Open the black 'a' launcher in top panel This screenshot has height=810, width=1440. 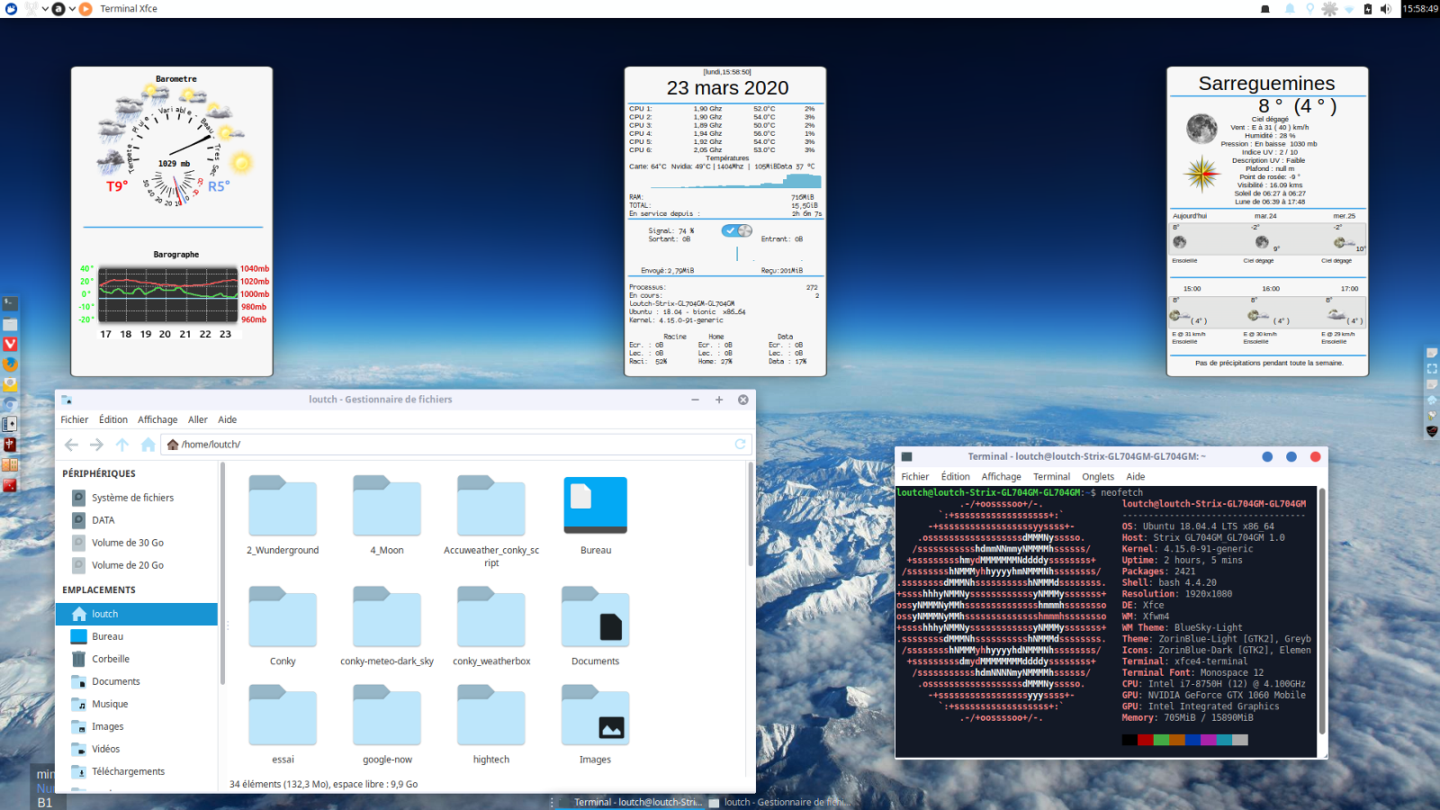pos(58,9)
